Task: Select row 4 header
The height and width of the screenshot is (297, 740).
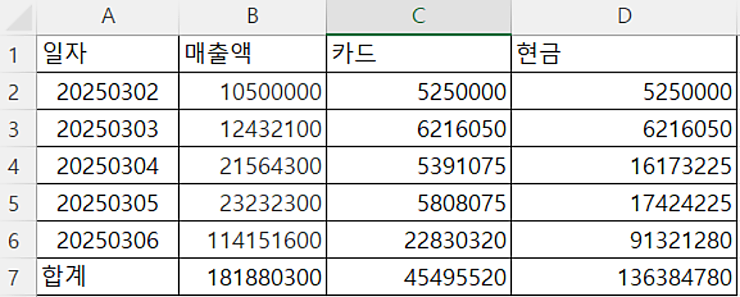Action: (x=18, y=165)
